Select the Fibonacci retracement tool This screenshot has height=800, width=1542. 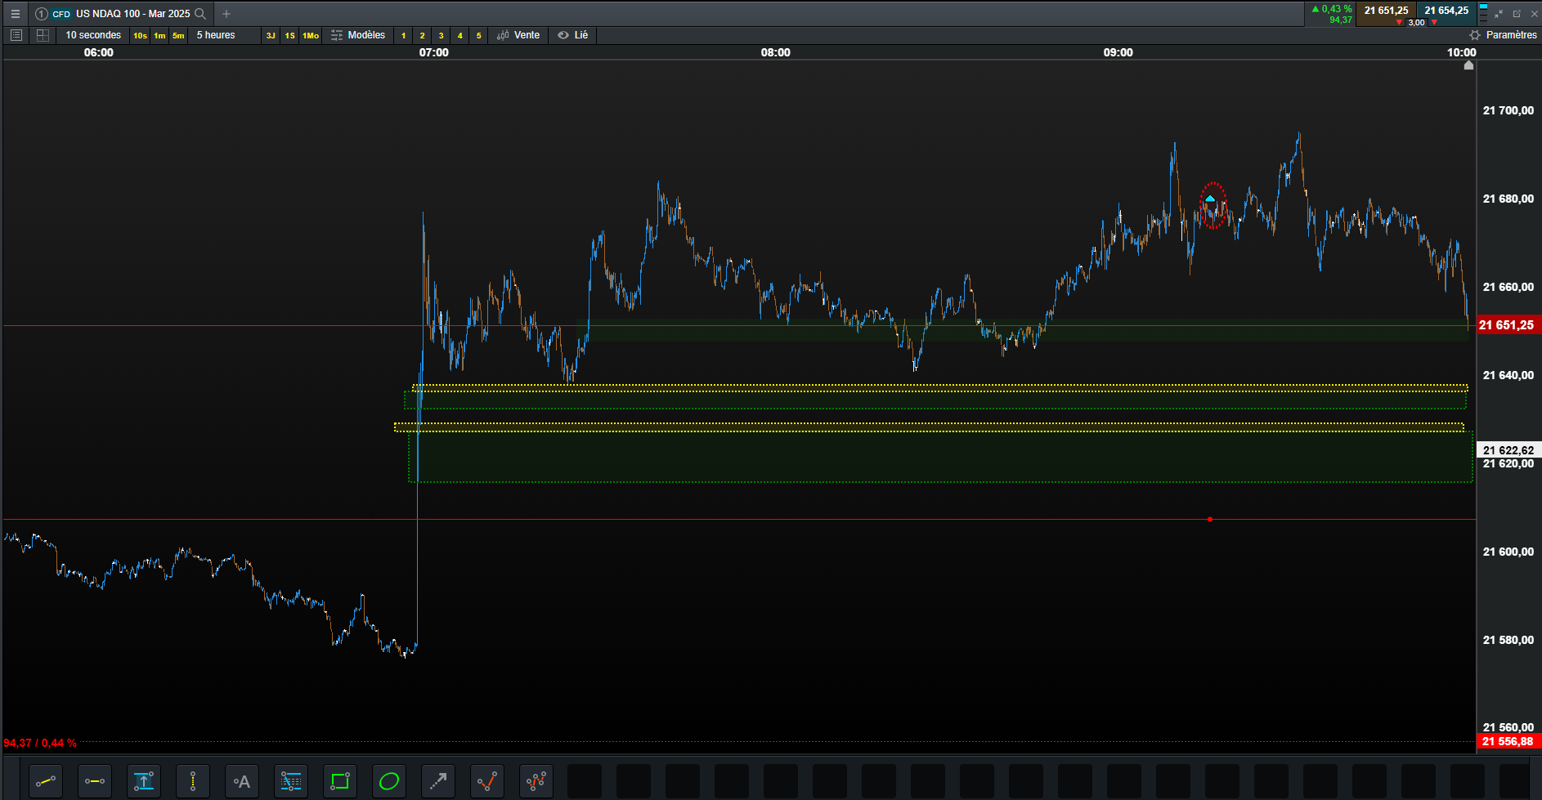291,782
